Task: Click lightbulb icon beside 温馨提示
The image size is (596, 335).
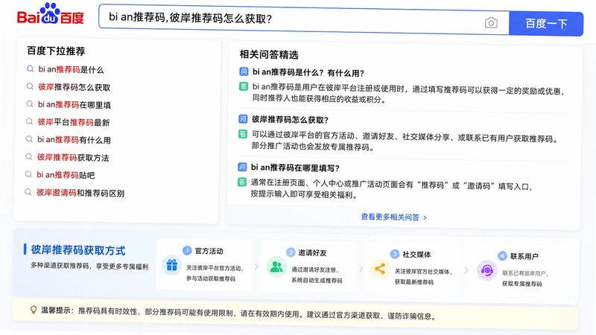Action: (34, 310)
